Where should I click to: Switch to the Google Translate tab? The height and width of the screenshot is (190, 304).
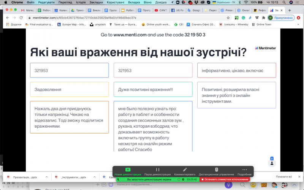tap(195, 10)
